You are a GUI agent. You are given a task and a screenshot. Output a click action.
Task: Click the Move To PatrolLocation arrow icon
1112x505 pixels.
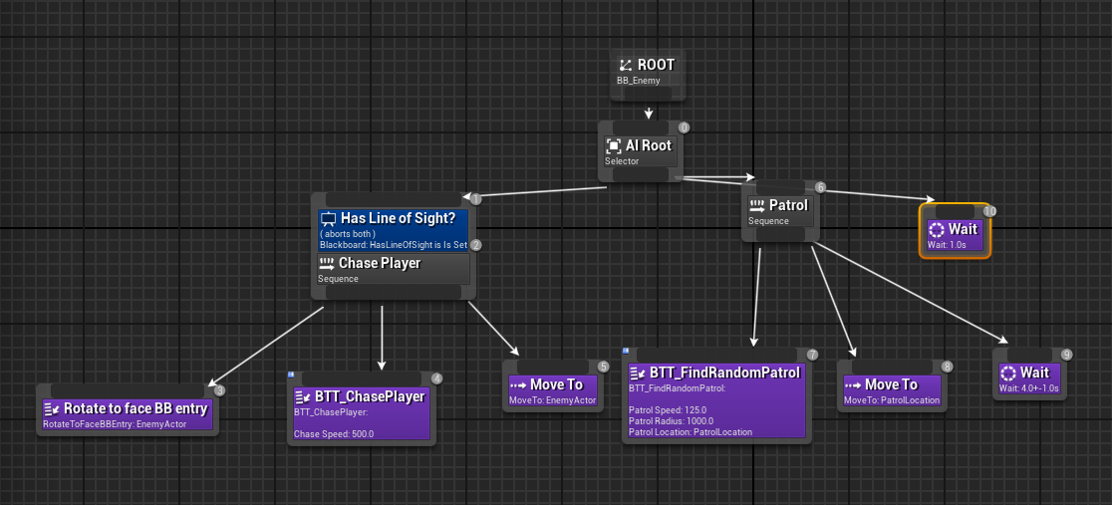coord(852,384)
